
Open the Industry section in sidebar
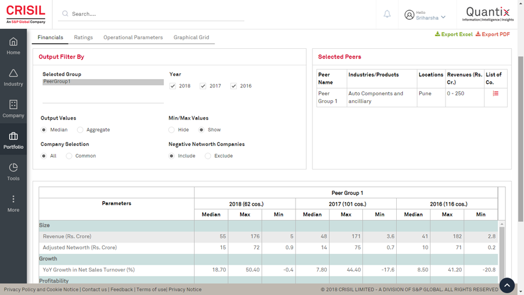(13, 77)
